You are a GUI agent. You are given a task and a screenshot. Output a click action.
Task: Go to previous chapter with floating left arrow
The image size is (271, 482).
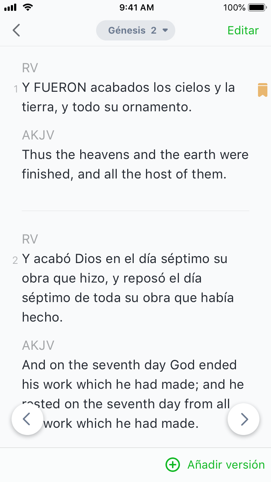click(27, 419)
